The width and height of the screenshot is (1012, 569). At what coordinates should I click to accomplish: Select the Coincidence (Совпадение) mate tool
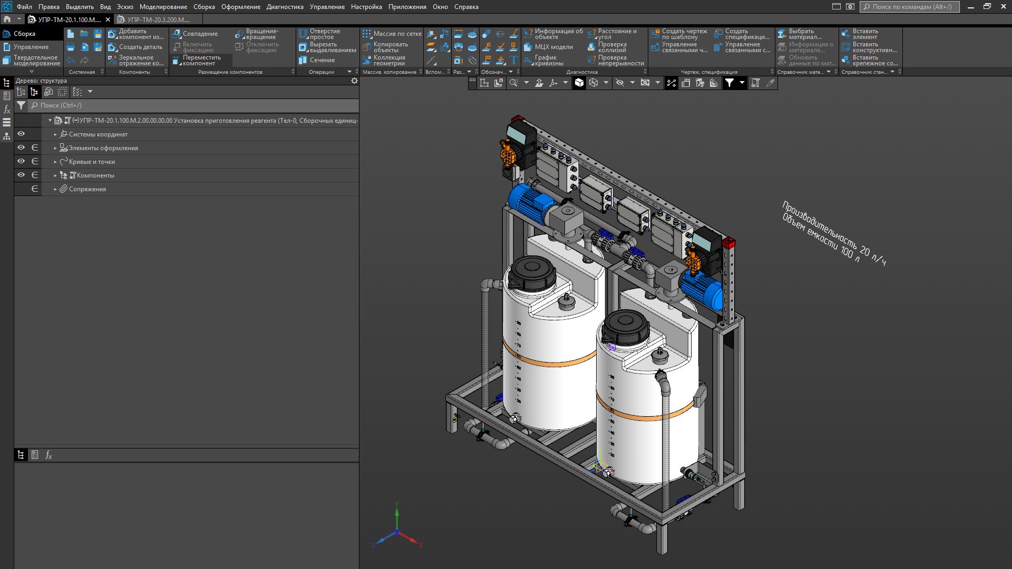pos(195,34)
